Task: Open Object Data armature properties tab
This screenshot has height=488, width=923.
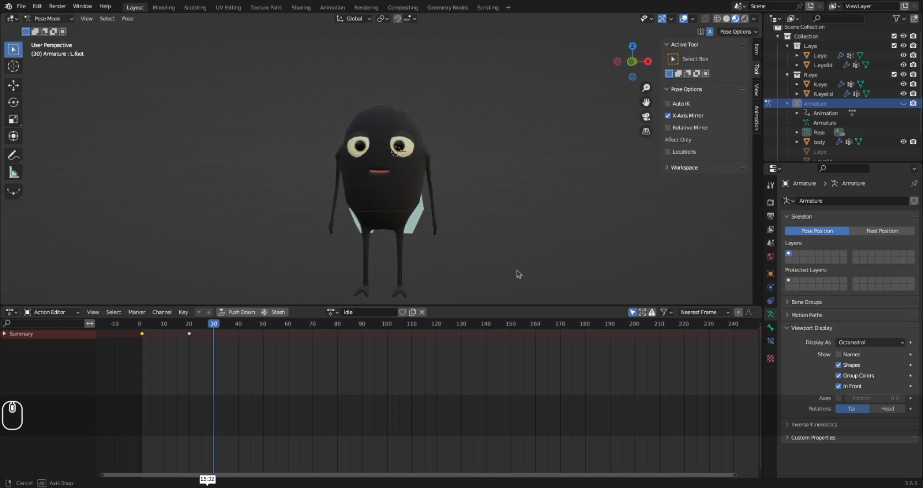Action: [x=770, y=314]
